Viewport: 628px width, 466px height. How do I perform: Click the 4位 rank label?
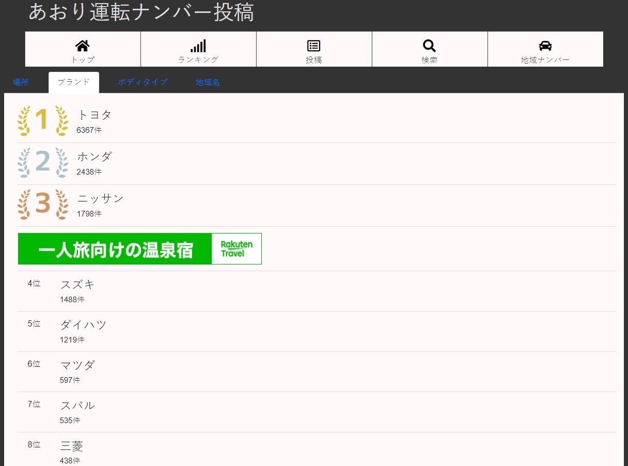pyautogui.click(x=34, y=284)
